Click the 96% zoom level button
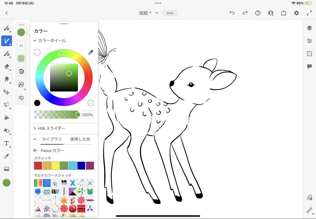Viewport: 316px width, 219px height. click(170, 13)
